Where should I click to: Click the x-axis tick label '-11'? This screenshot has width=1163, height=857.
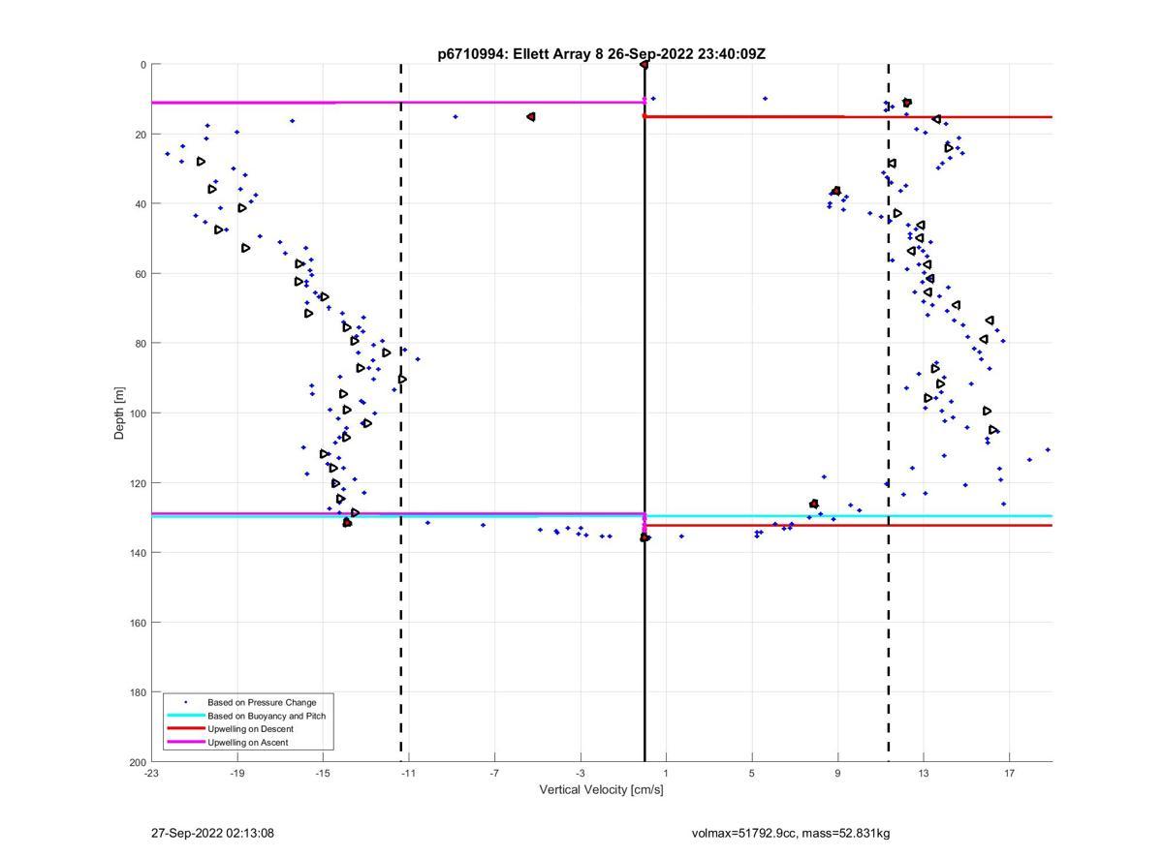(x=408, y=773)
